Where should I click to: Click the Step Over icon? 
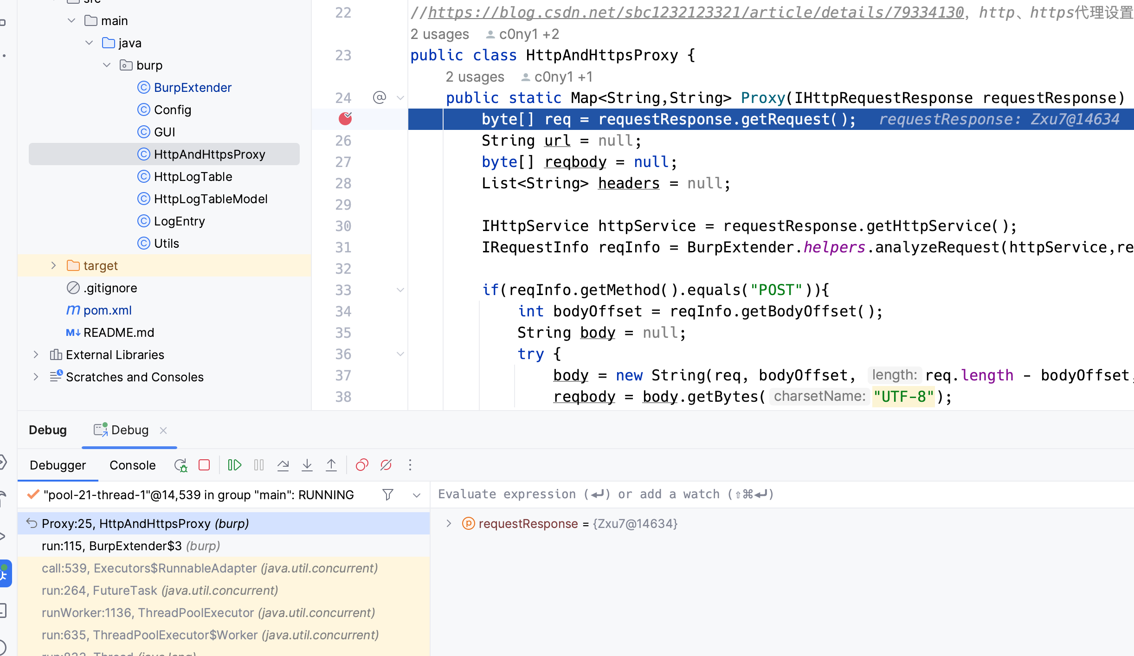283,465
